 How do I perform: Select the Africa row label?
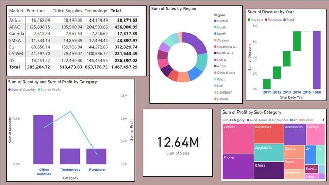pos(15,21)
